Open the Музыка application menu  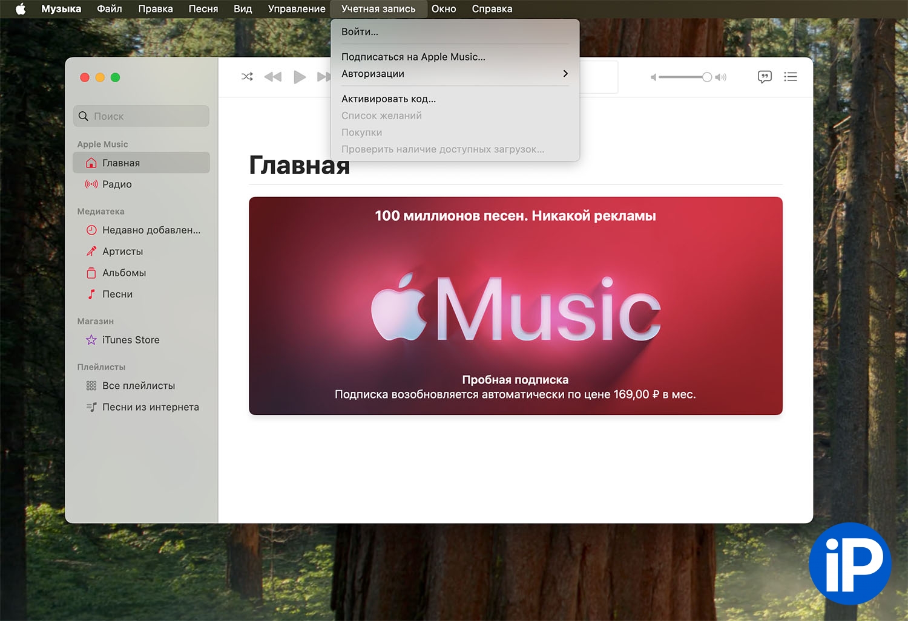[x=61, y=9]
